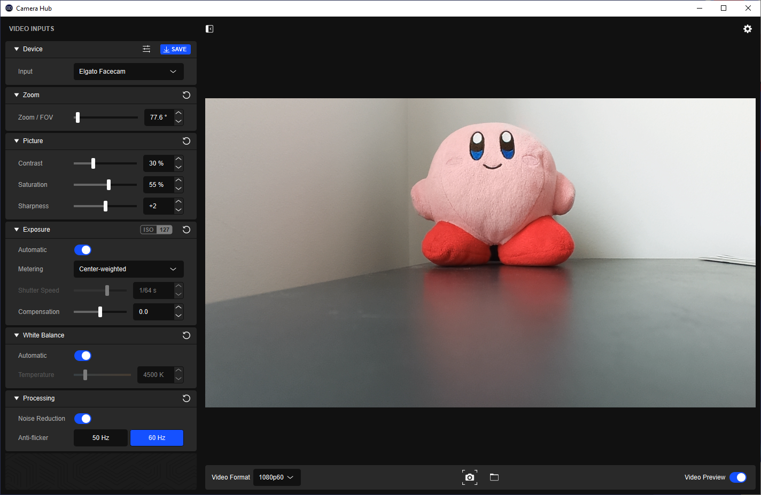Reset Exposure settings to default
761x495 pixels.
tap(187, 230)
